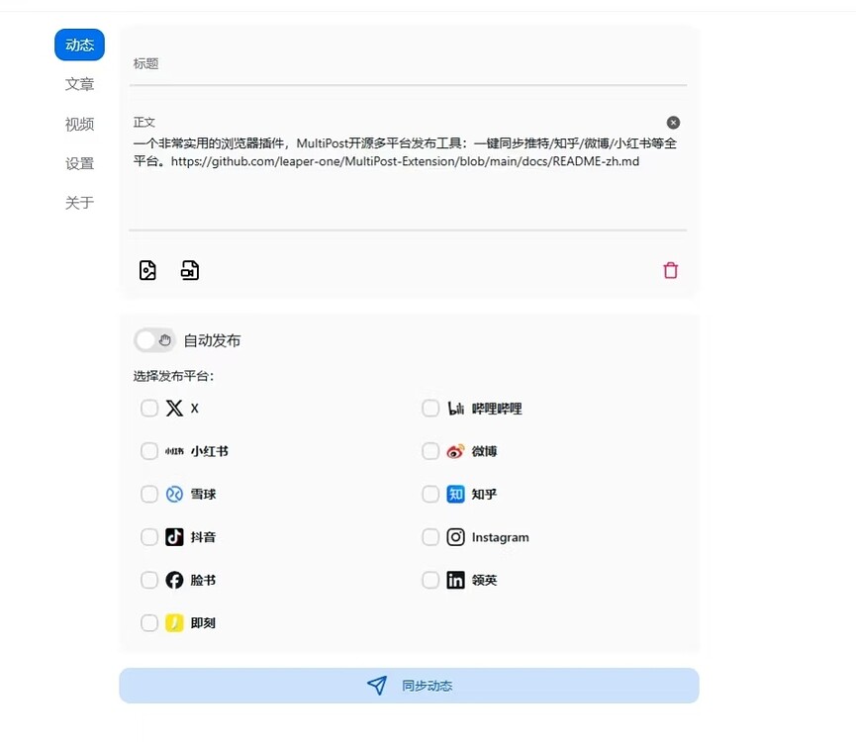Click the 小红书 logo icon
The height and width of the screenshot is (742, 856).
click(175, 451)
